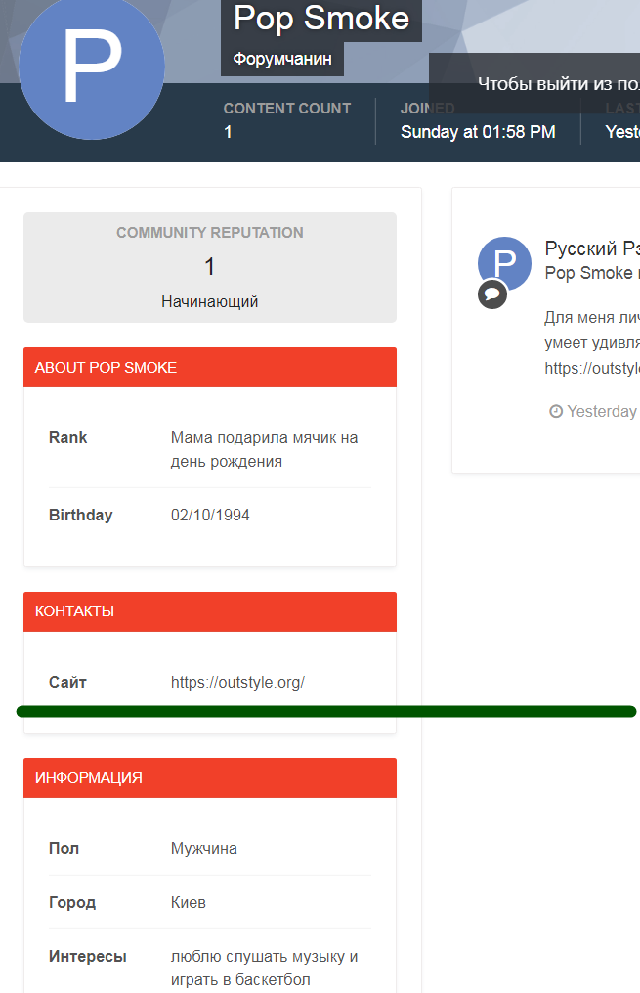Click the Community Reputation box

[x=210, y=266]
